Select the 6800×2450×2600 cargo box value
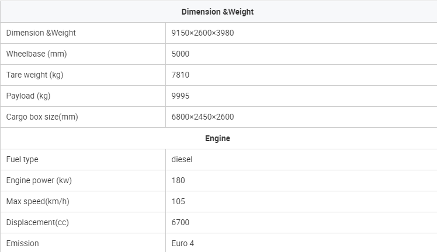 pyautogui.click(x=203, y=117)
